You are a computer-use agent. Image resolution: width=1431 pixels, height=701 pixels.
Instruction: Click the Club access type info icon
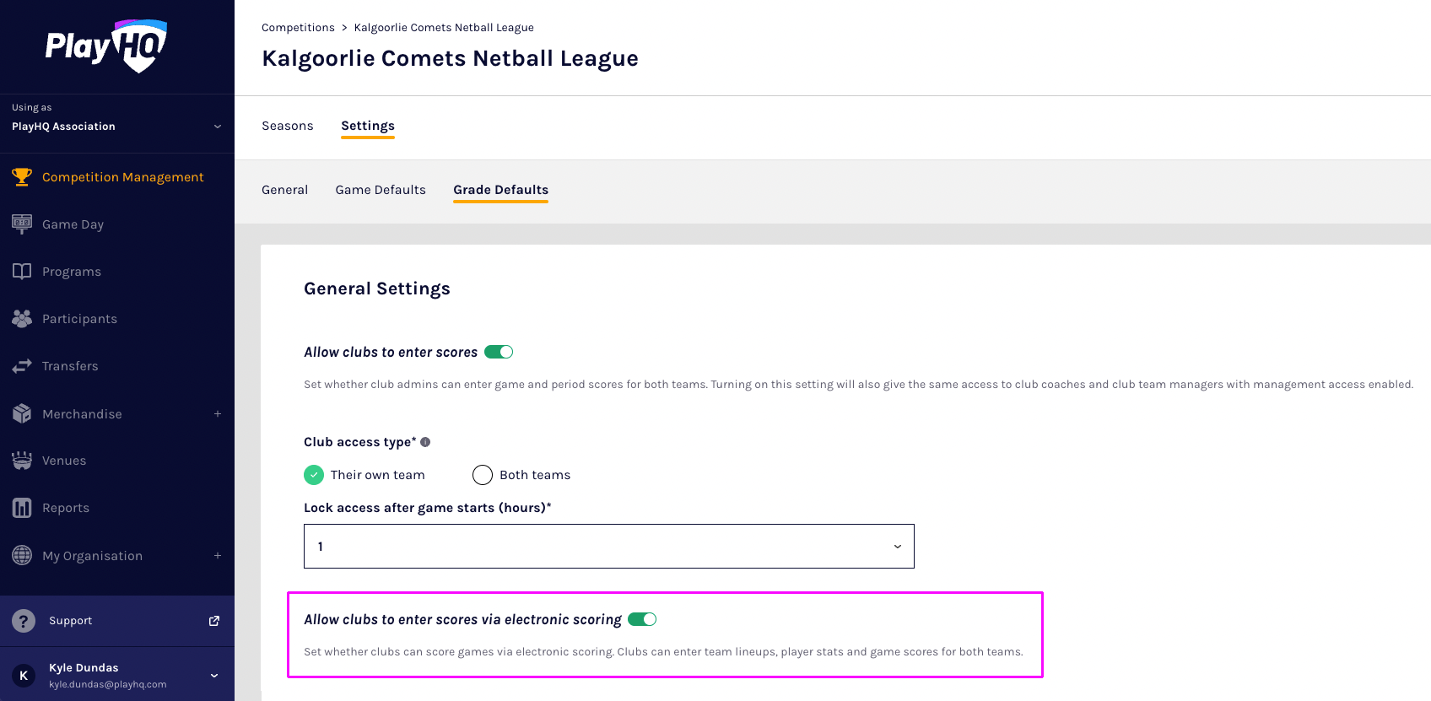point(425,442)
